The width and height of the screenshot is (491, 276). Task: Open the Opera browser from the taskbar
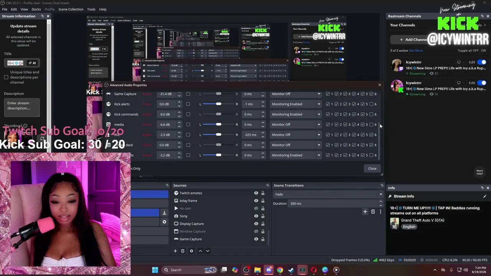[x=314, y=270]
